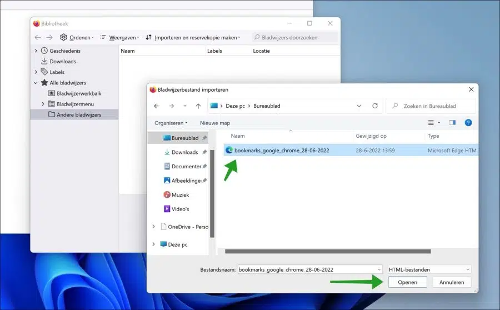This screenshot has width=500, height=310.
Task: Change the view layout icon in dialog
Action: pos(431,122)
